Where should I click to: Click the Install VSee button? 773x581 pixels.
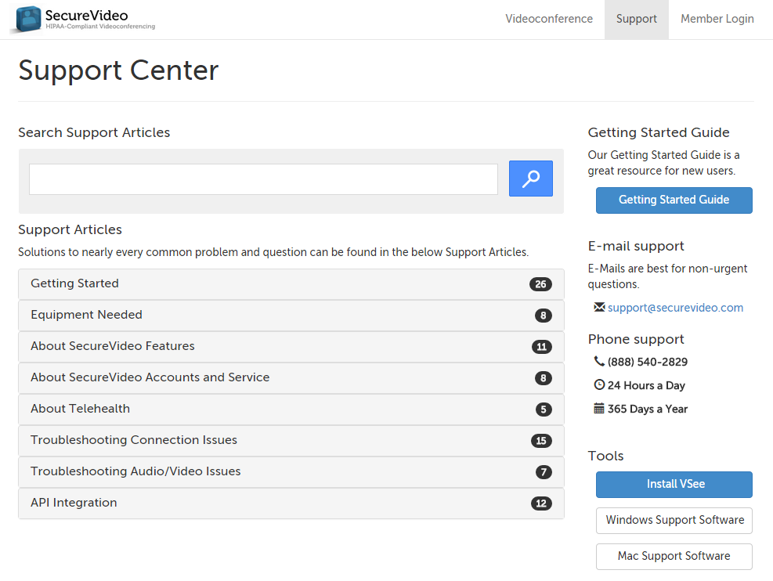(x=674, y=485)
